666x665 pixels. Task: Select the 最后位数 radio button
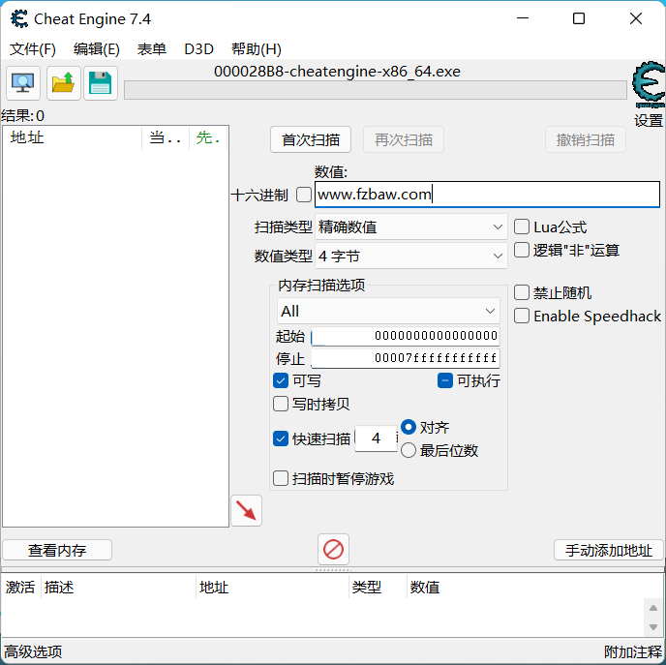409,450
